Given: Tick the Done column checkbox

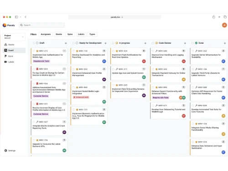Looking at the screenshot, I should pos(192,43).
